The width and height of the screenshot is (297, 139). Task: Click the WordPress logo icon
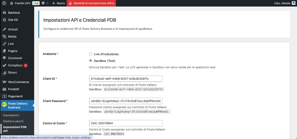pyautogui.click(x=4, y=3)
